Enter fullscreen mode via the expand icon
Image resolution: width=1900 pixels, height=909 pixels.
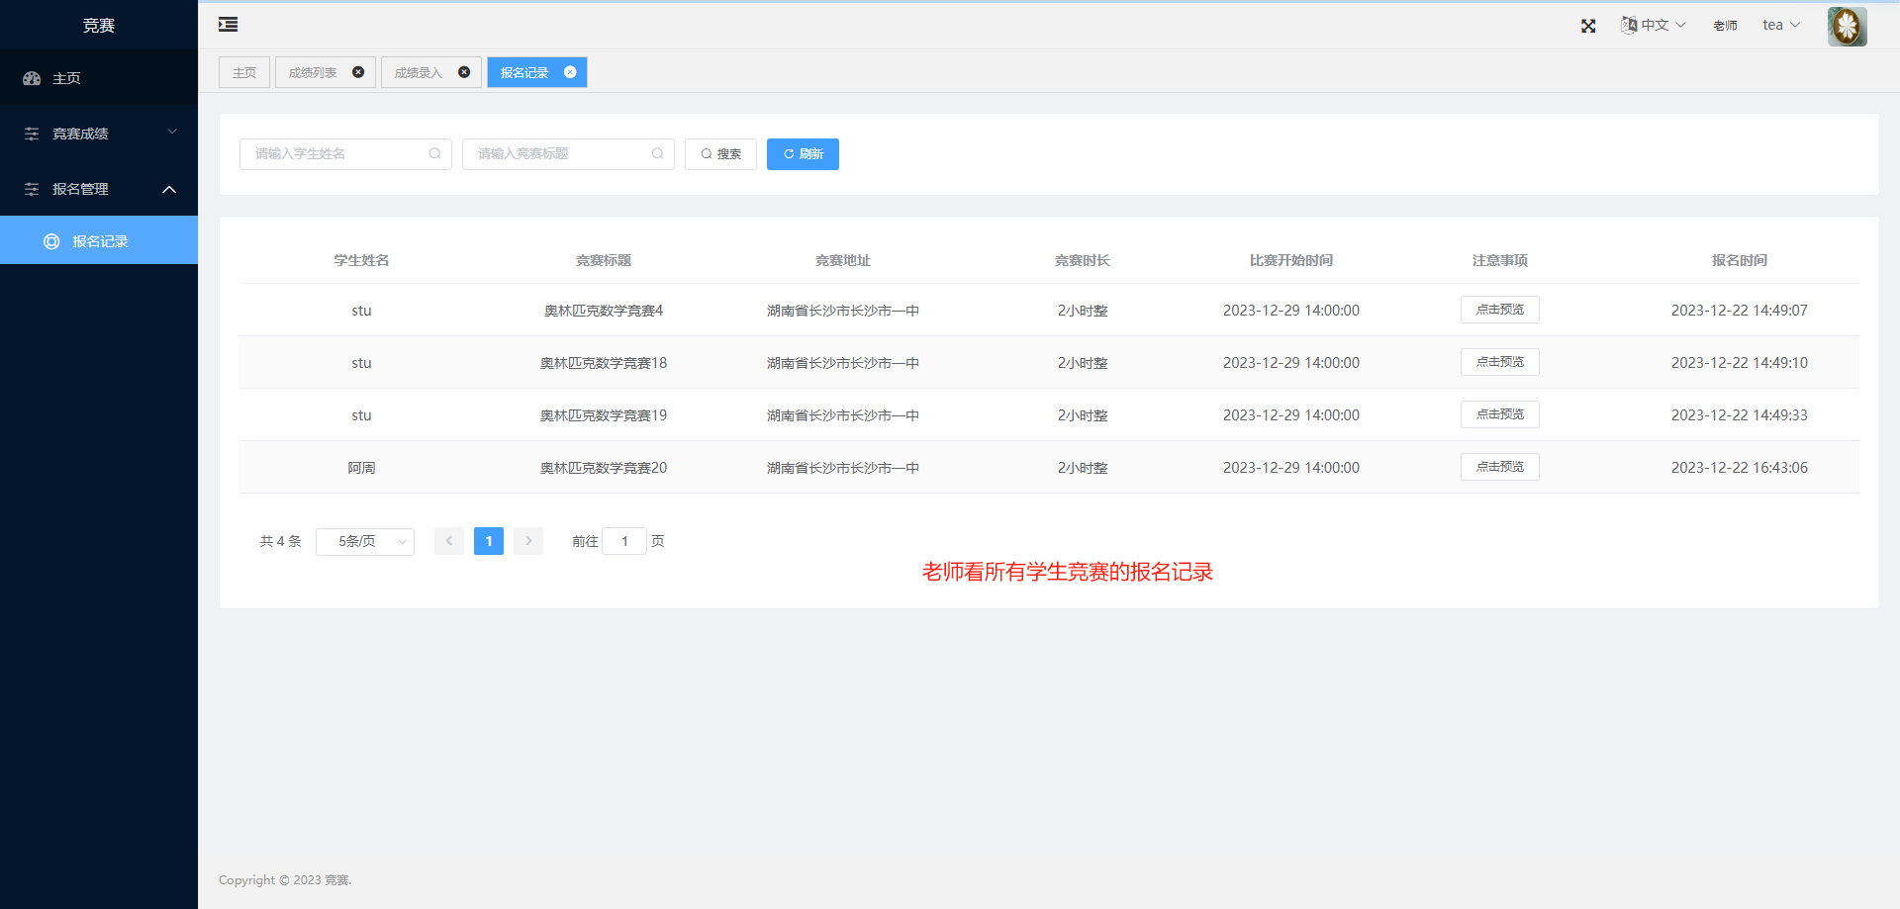(1588, 26)
